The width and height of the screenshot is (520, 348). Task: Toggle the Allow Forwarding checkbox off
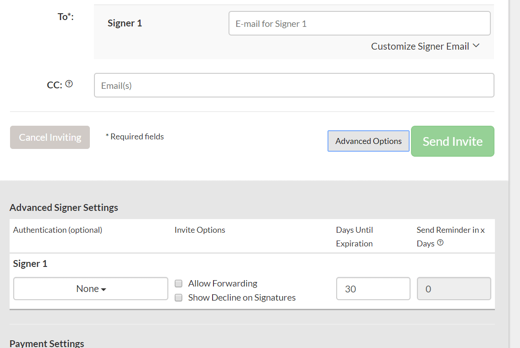click(178, 283)
